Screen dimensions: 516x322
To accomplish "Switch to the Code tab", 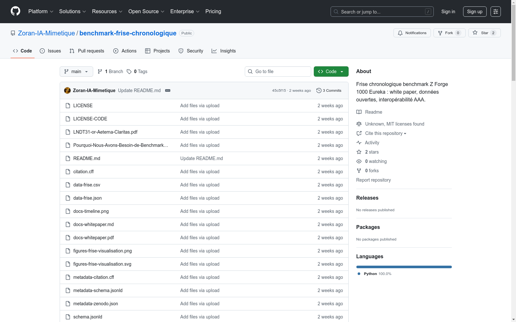I will point(23,51).
